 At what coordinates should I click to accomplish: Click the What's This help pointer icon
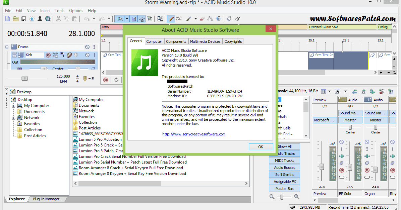point(237,19)
